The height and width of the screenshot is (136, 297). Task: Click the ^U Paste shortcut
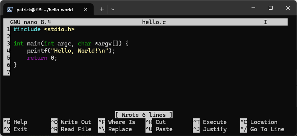point(159,129)
